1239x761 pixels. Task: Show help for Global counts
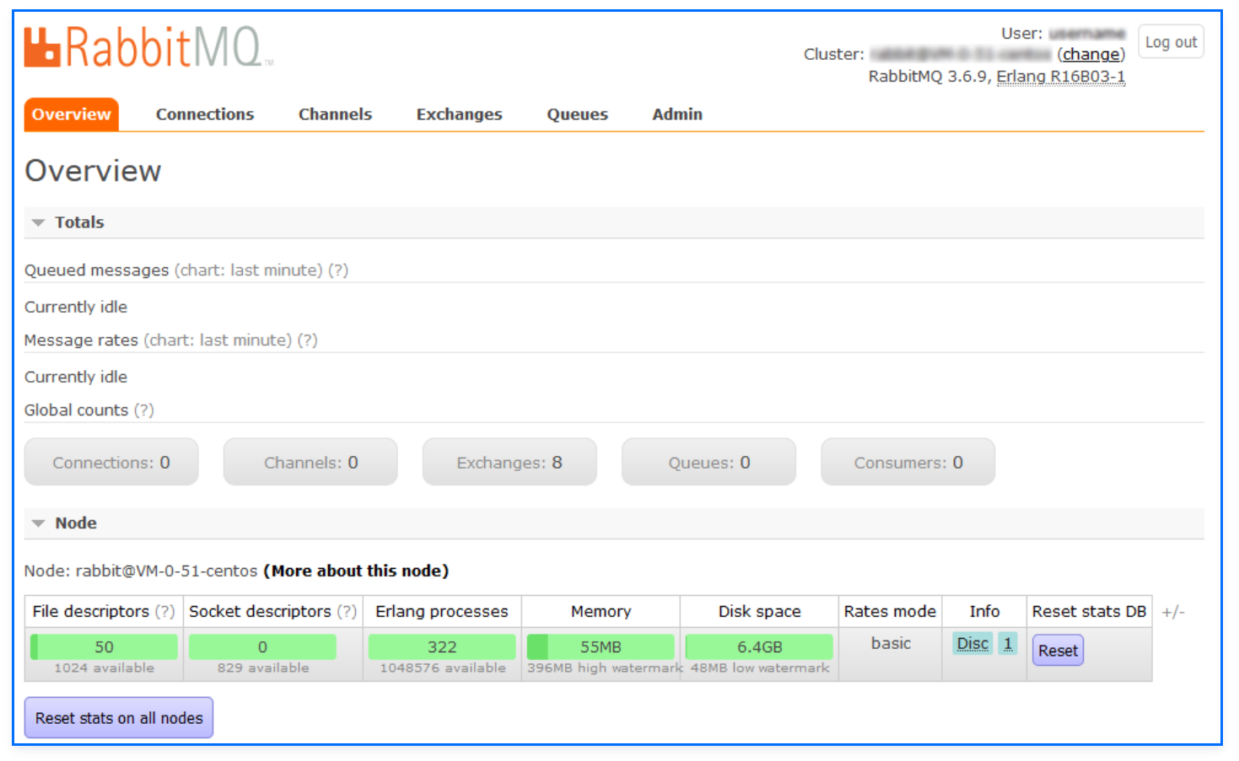tap(144, 410)
